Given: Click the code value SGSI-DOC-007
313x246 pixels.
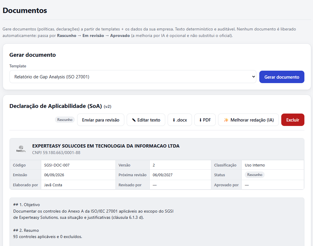Looking at the screenshot, I should [57, 165].
